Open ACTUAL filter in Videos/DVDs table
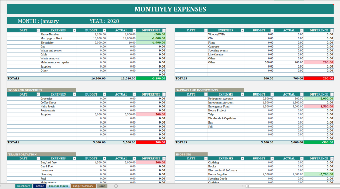 click(302, 30)
